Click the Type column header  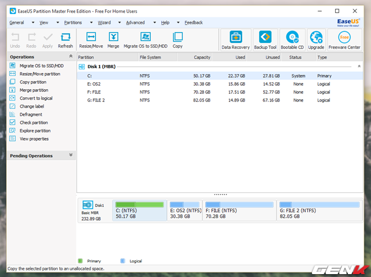click(339, 57)
